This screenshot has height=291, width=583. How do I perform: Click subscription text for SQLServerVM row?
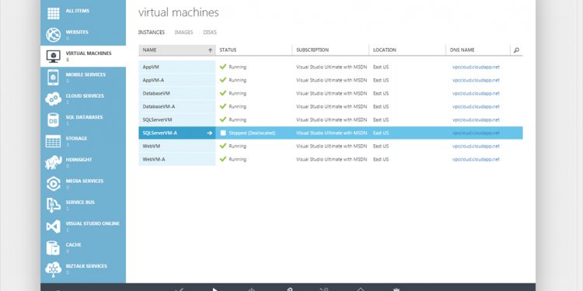click(x=332, y=120)
